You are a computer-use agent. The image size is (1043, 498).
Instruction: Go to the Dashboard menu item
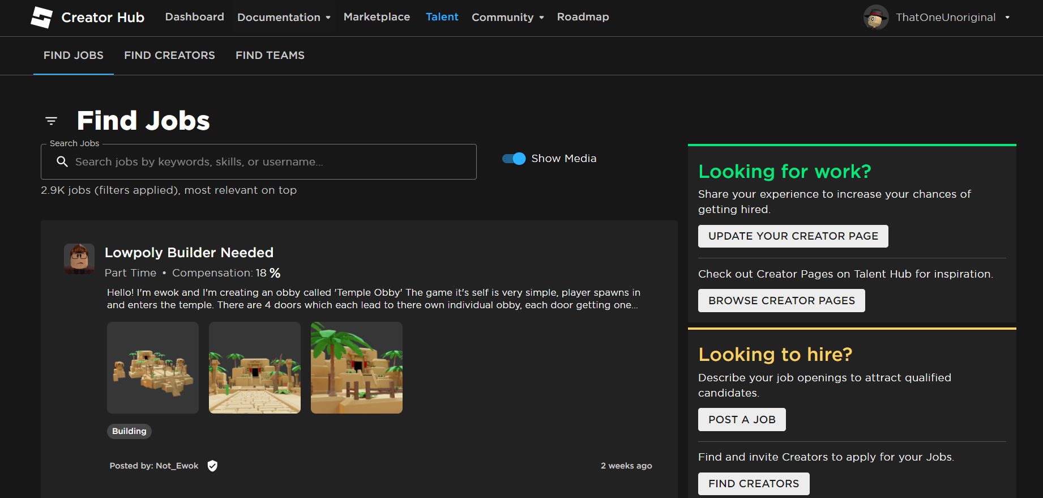click(194, 17)
